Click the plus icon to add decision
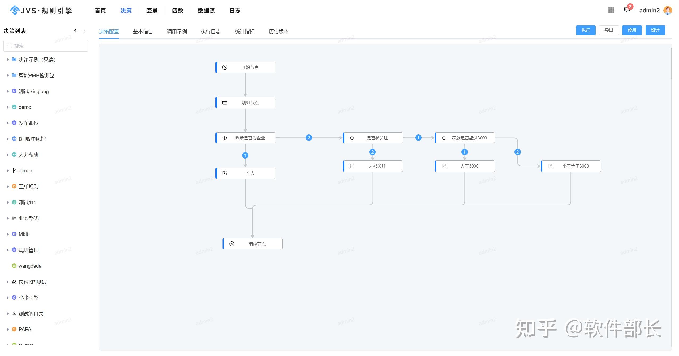 coord(84,31)
